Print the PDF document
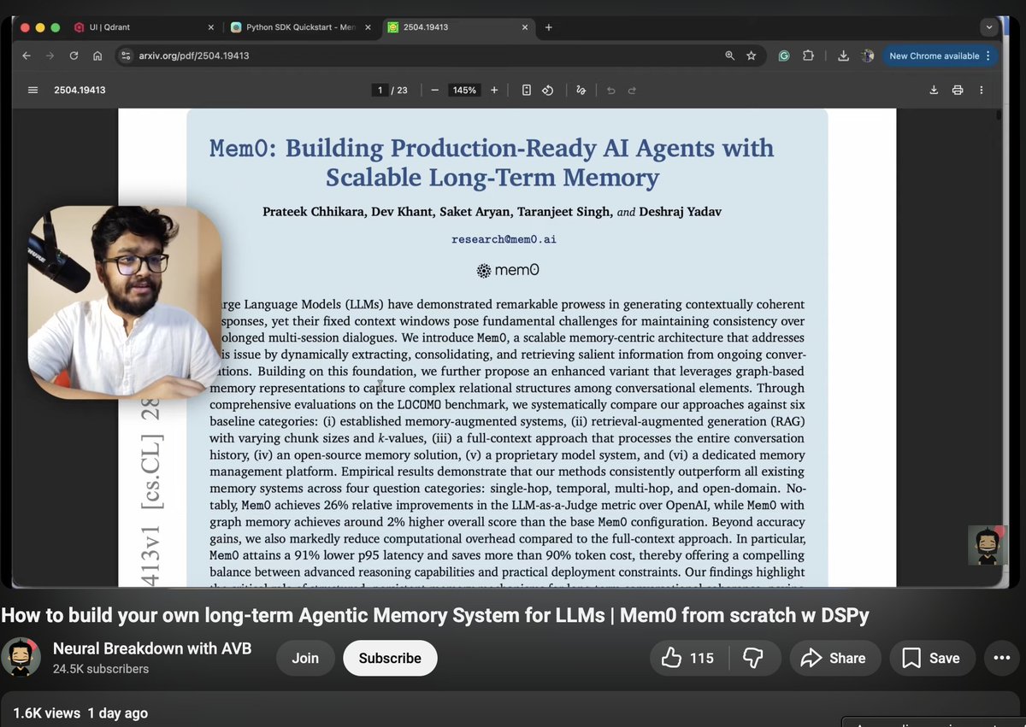 coord(958,90)
